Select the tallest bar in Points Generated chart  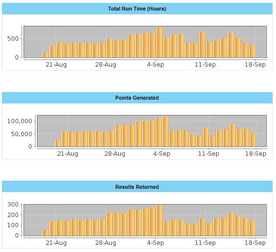(165, 131)
